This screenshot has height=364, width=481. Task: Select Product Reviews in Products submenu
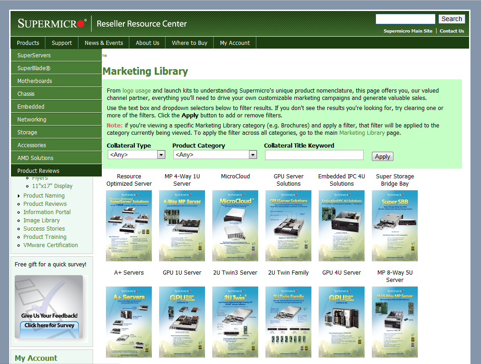coord(56,171)
